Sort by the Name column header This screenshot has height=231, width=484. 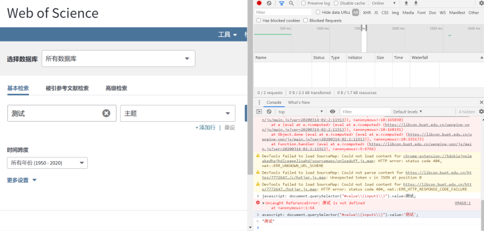click(x=283, y=57)
